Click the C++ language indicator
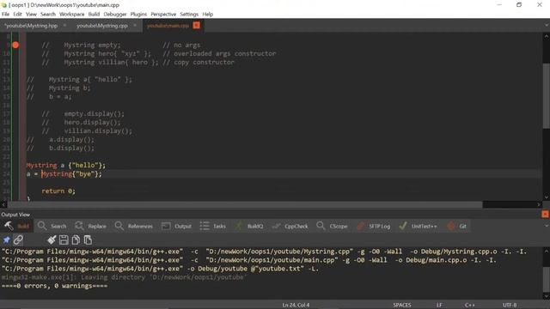This screenshot has height=309, width=550. tap(470, 306)
